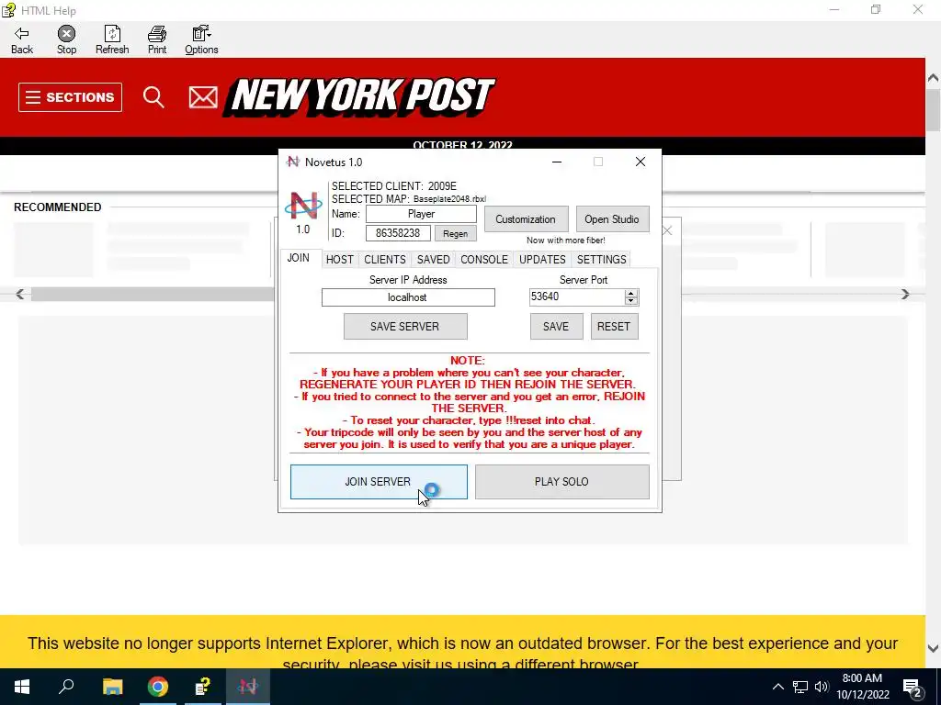Screen dimensions: 941x705
Task: Click the Novetus N logo image
Action: pos(303,205)
